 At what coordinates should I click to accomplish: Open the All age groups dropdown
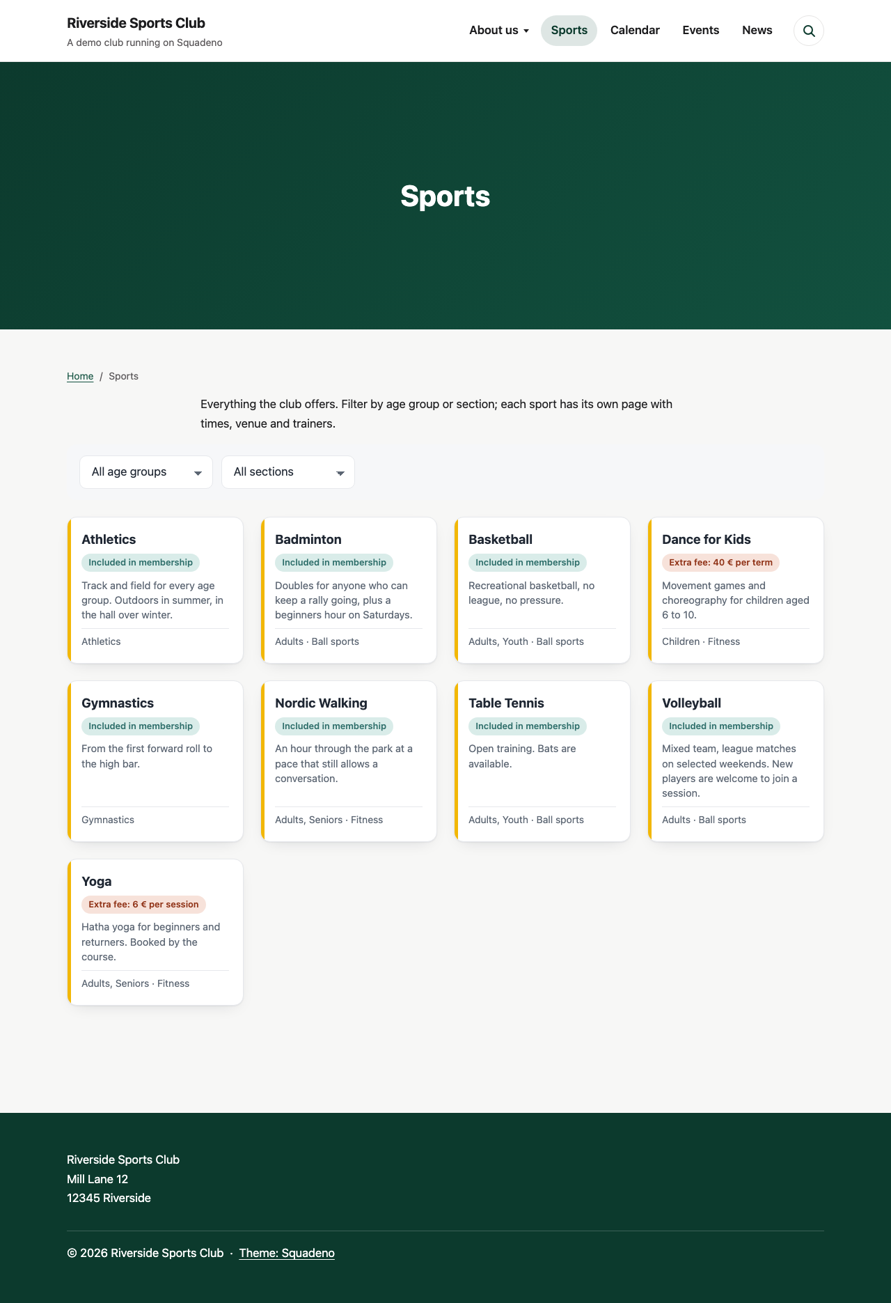pos(146,472)
